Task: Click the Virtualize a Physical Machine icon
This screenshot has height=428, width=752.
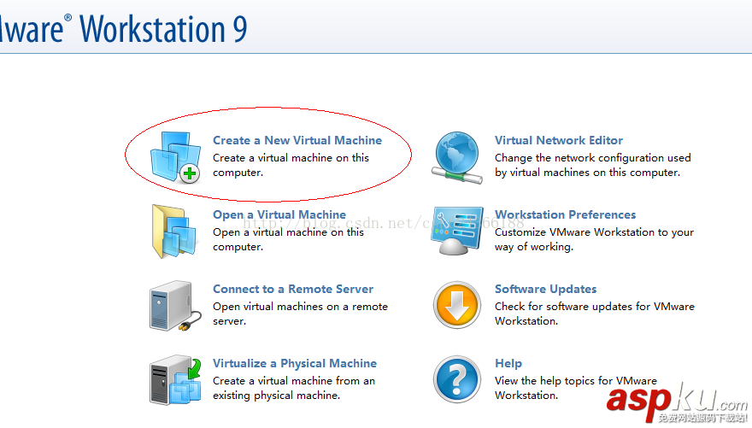Action: pos(175,380)
